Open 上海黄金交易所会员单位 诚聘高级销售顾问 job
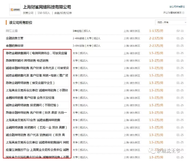 coord(37,142)
